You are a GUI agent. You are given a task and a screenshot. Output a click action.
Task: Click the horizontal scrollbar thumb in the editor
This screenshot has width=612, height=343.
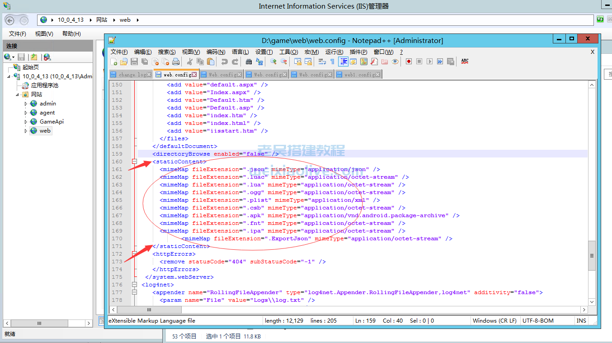click(x=149, y=310)
